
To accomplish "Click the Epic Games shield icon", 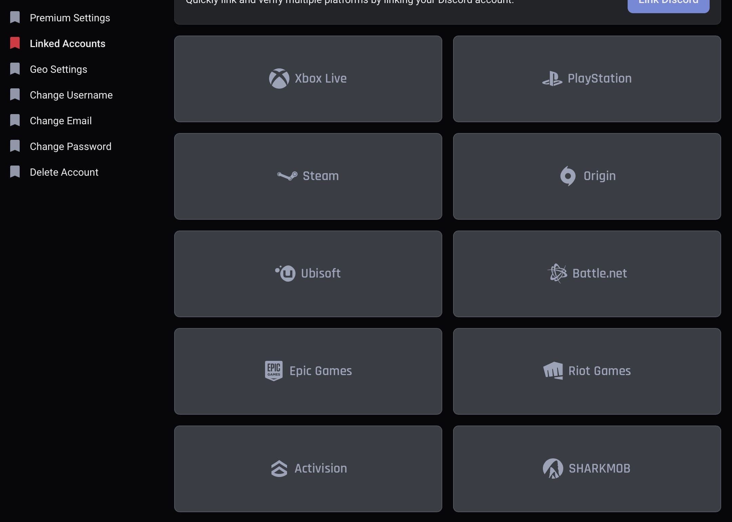I will tap(274, 371).
